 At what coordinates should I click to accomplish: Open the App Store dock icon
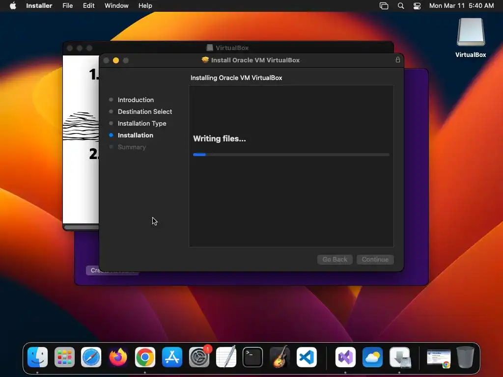tap(172, 357)
